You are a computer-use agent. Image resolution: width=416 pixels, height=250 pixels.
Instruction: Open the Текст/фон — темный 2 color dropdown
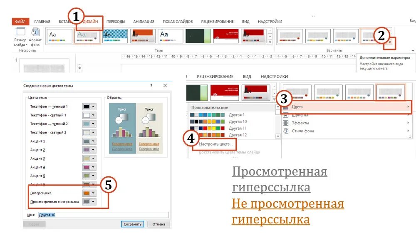point(93,124)
